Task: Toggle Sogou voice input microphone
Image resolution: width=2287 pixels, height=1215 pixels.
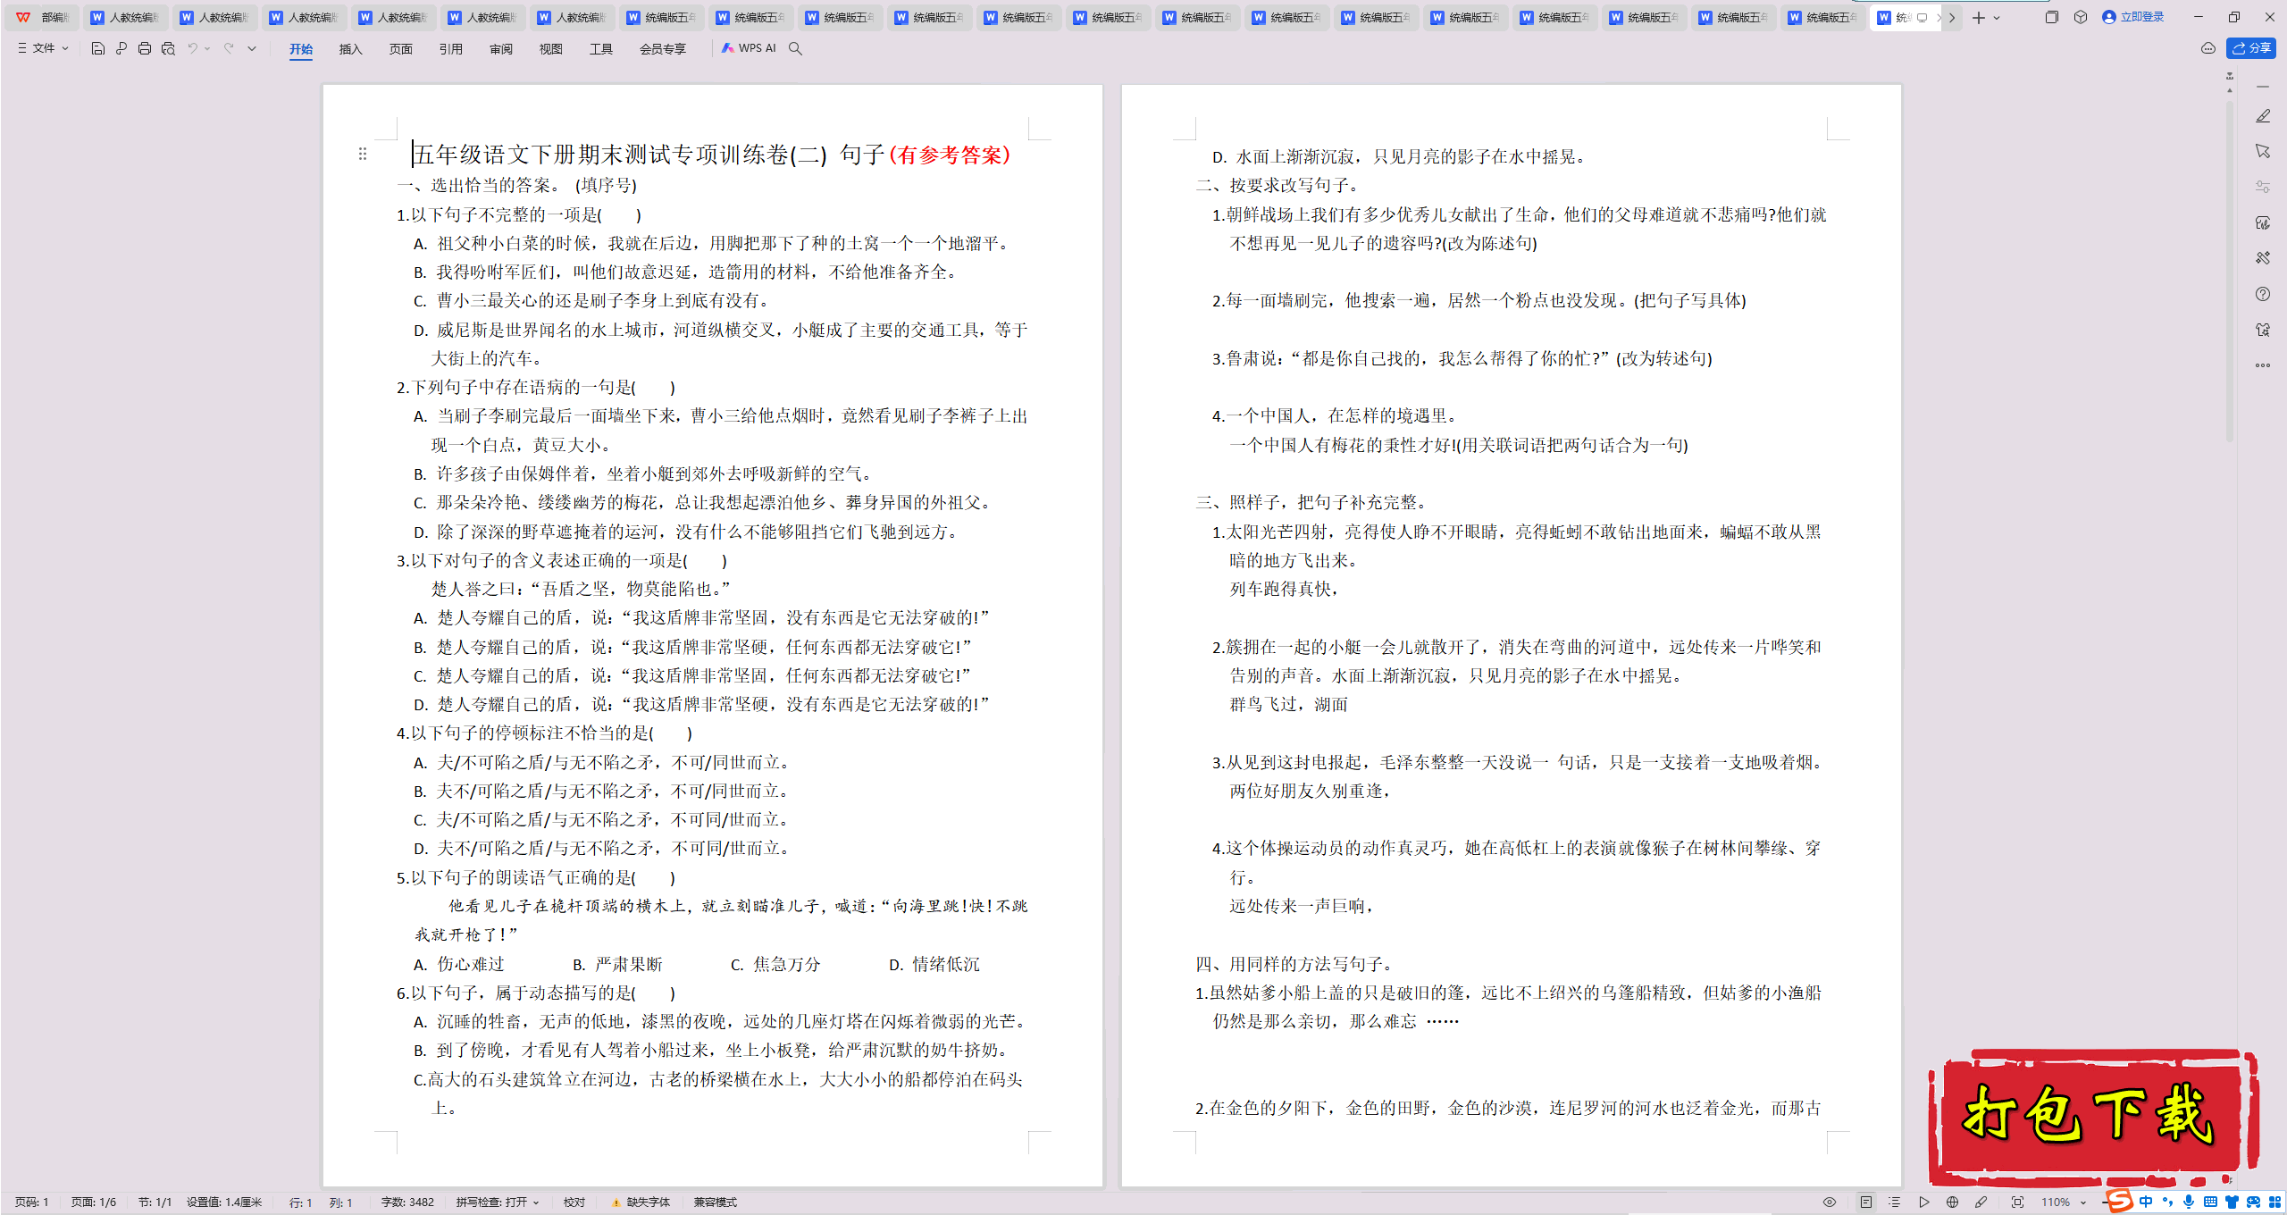Action: [2189, 1202]
